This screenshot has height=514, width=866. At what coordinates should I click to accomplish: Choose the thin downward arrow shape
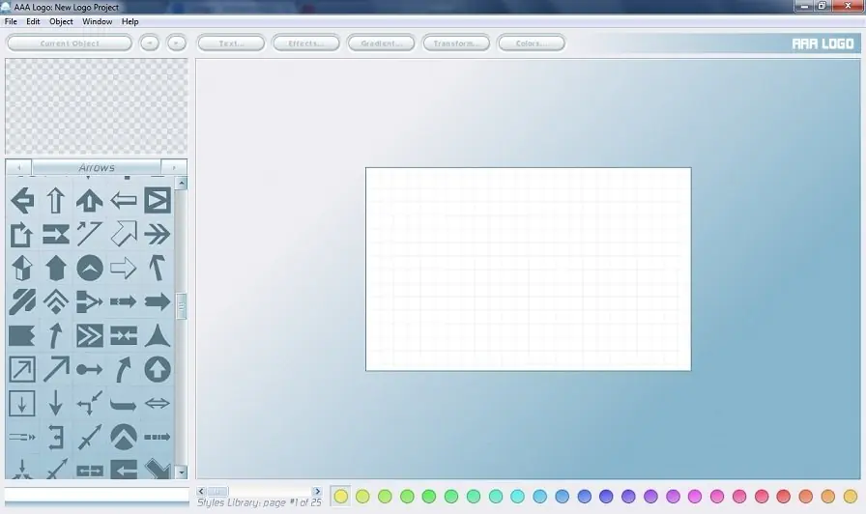[56, 404]
